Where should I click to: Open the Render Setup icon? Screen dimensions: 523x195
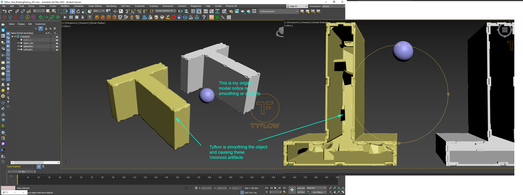tap(231, 11)
